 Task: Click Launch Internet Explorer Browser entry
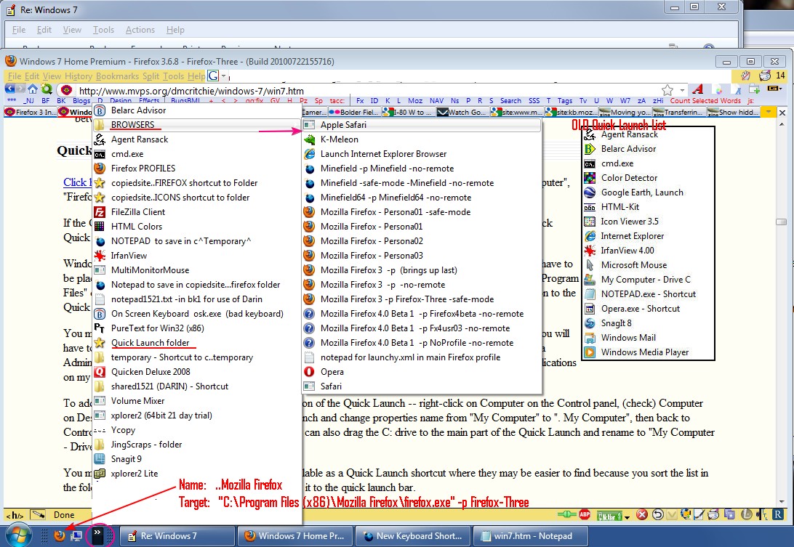click(422, 154)
